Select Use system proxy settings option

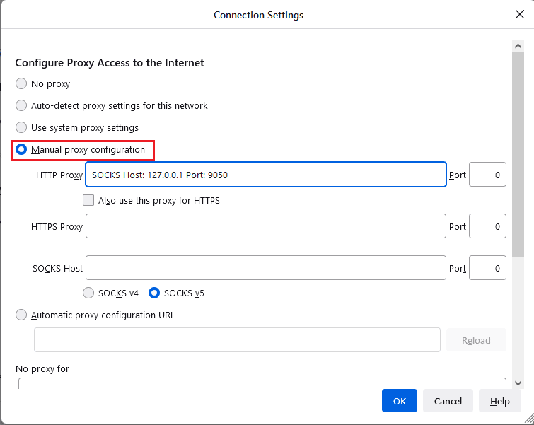[x=21, y=127]
